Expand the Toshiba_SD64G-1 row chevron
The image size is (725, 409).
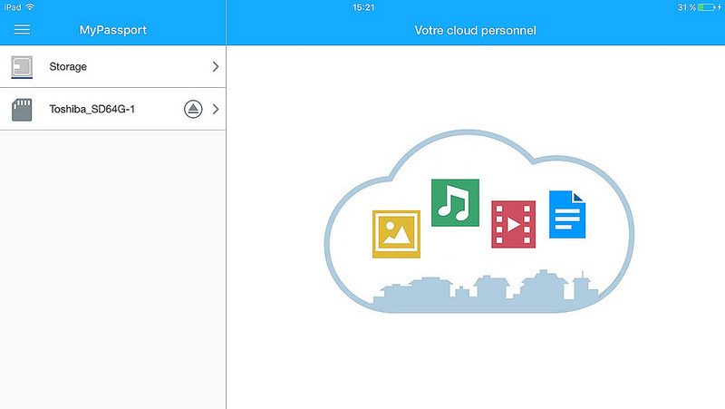[x=216, y=109]
